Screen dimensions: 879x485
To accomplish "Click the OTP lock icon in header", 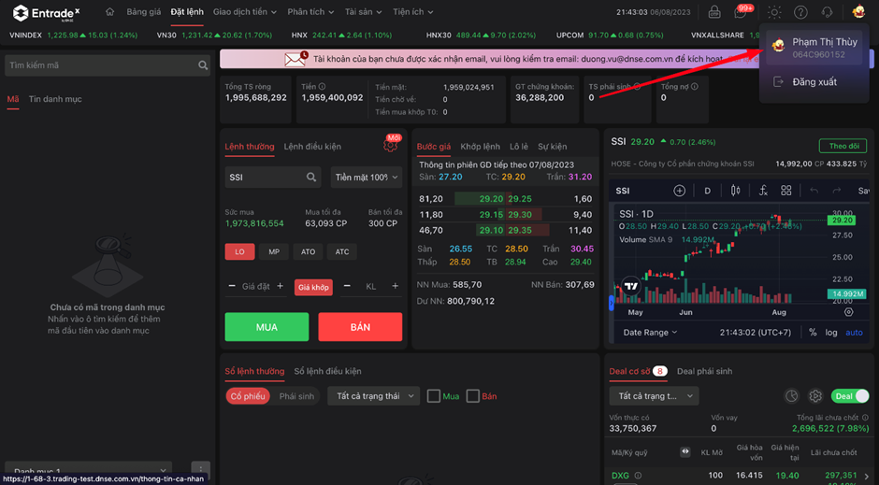I will point(714,12).
